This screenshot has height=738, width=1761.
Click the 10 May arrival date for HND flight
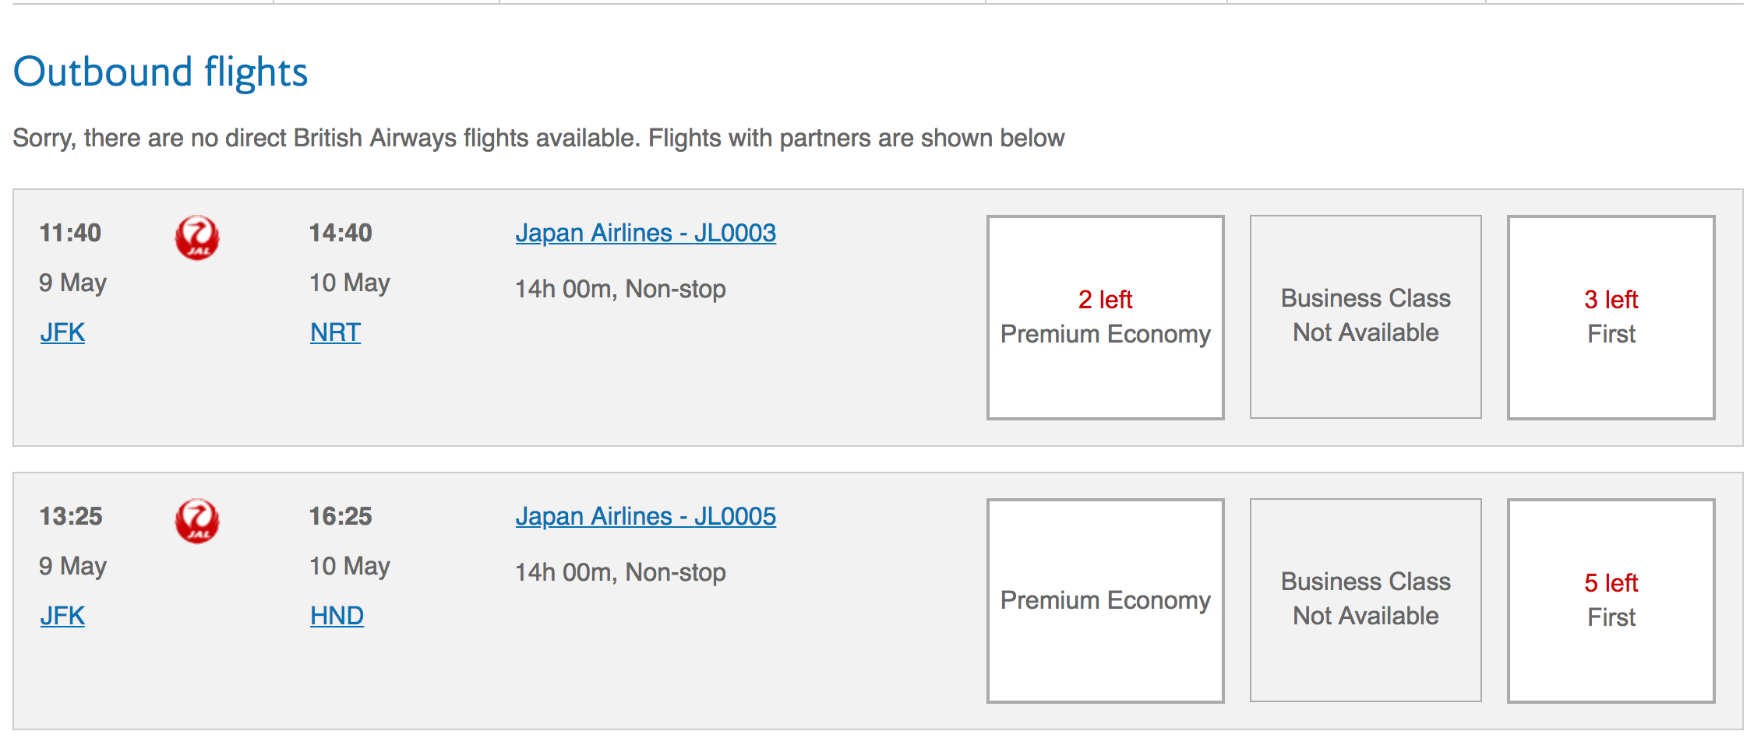(350, 566)
